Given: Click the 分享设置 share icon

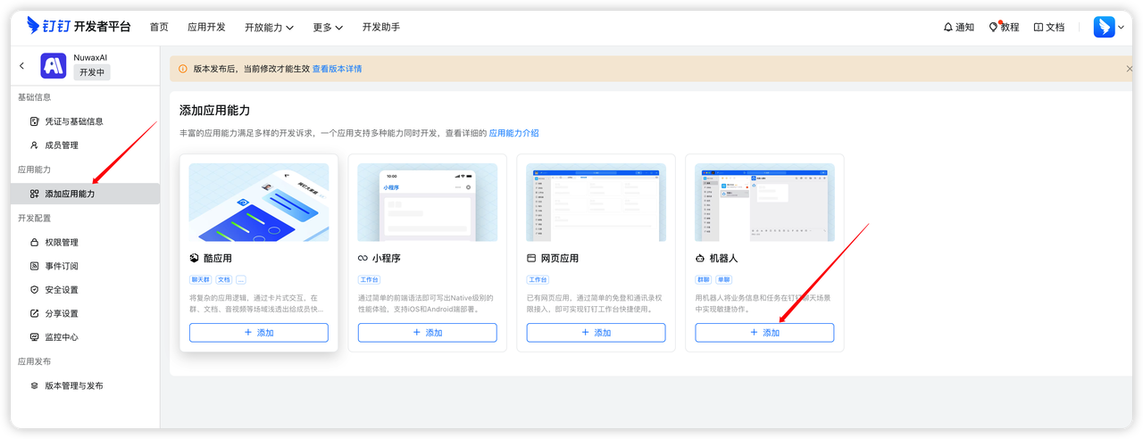Looking at the screenshot, I should point(35,314).
